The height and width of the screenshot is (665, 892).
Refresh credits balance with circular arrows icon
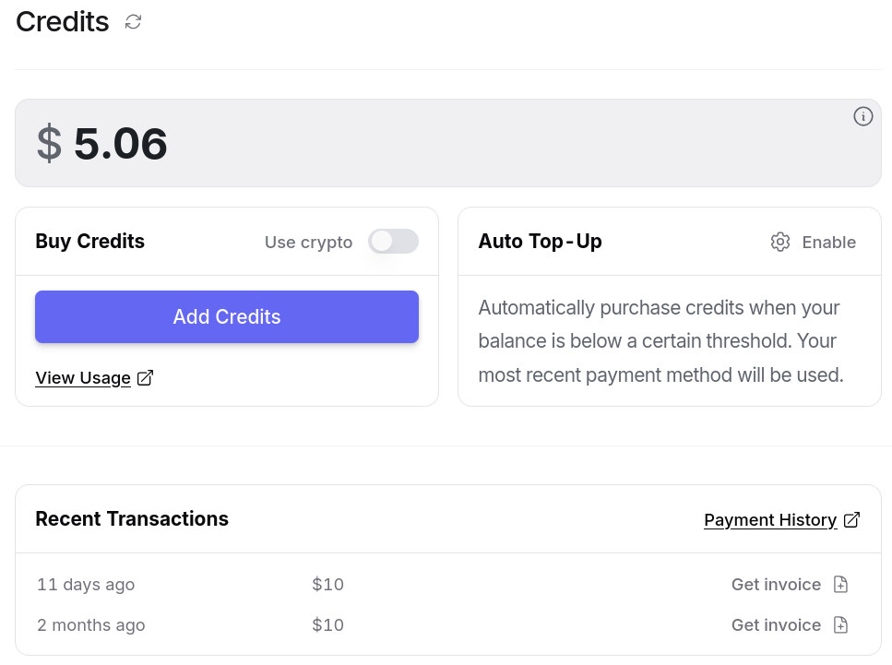(x=133, y=22)
